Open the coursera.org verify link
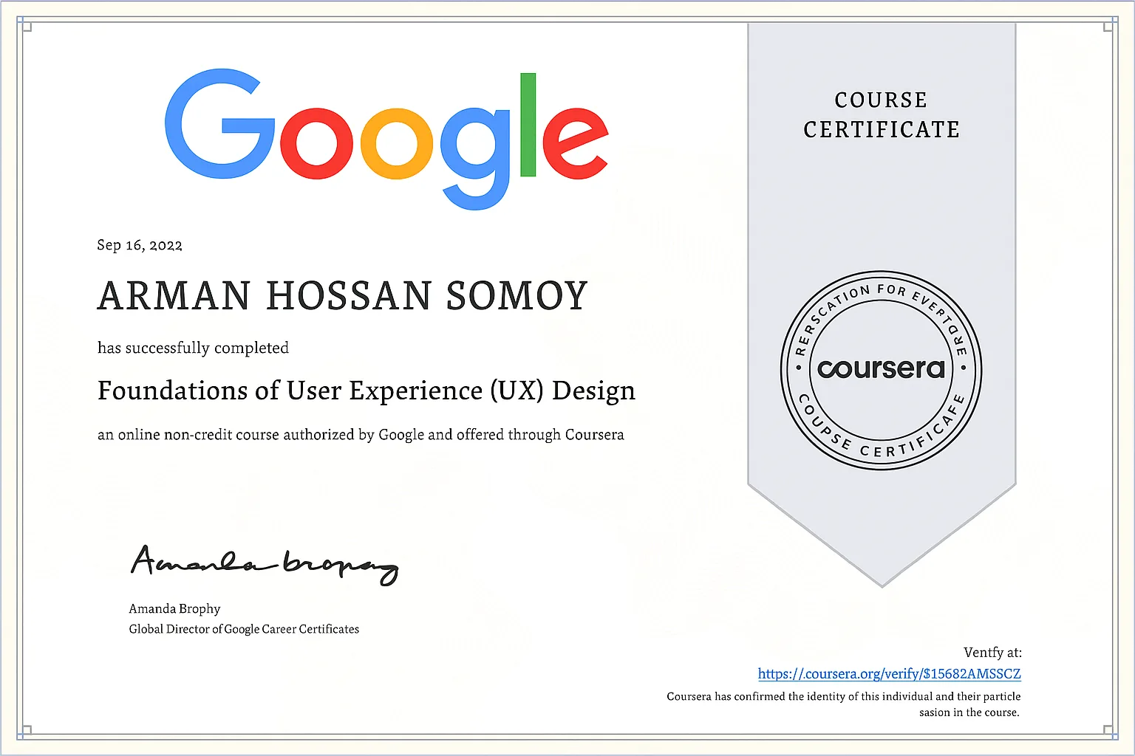The width and height of the screenshot is (1135, 756). (x=890, y=673)
